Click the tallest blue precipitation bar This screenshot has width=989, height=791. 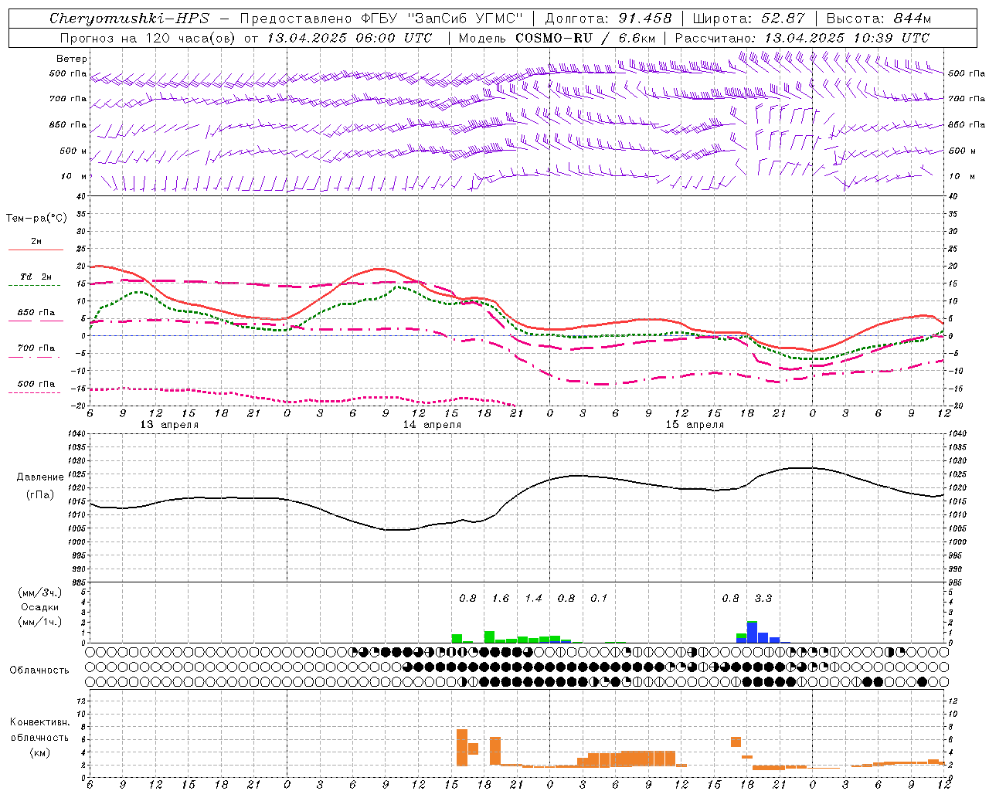(x=752, y=632)
